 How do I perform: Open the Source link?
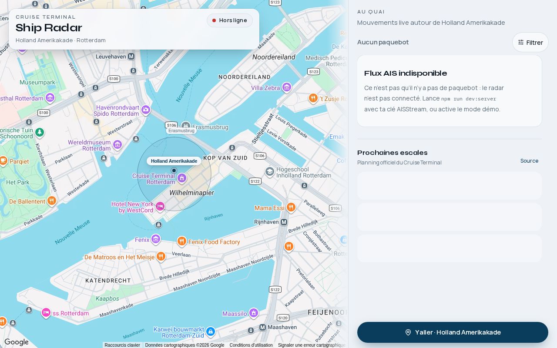click(529, 161)
